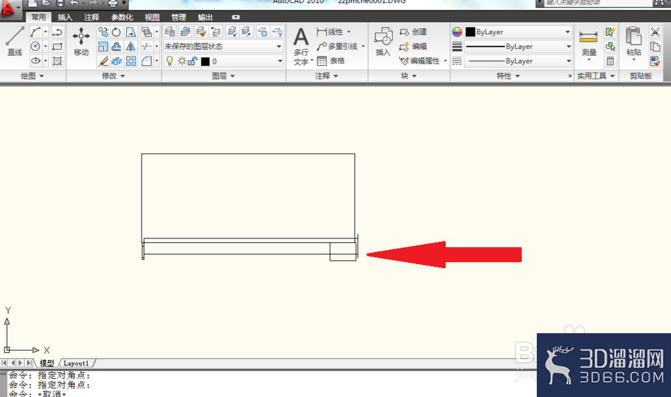The image size is (671, 397).
Task: Open the Quick Calculator icon
Action: pos(610,61)
